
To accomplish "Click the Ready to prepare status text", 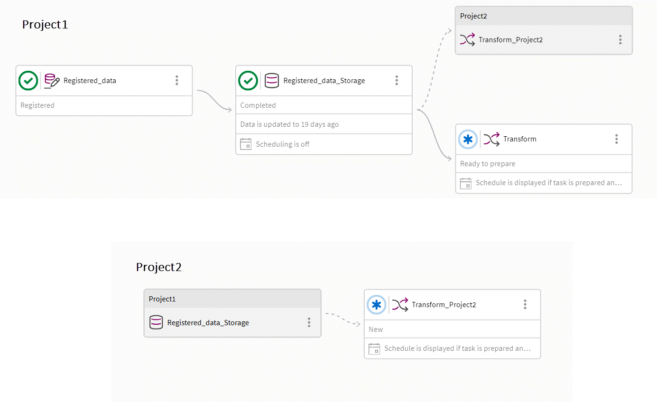I will point(488,164).
